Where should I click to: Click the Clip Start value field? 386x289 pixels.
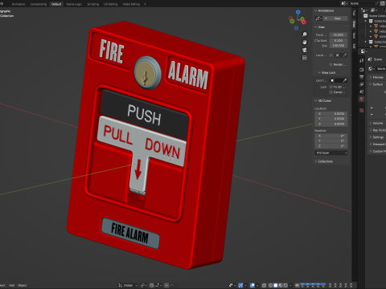point(339,40)
